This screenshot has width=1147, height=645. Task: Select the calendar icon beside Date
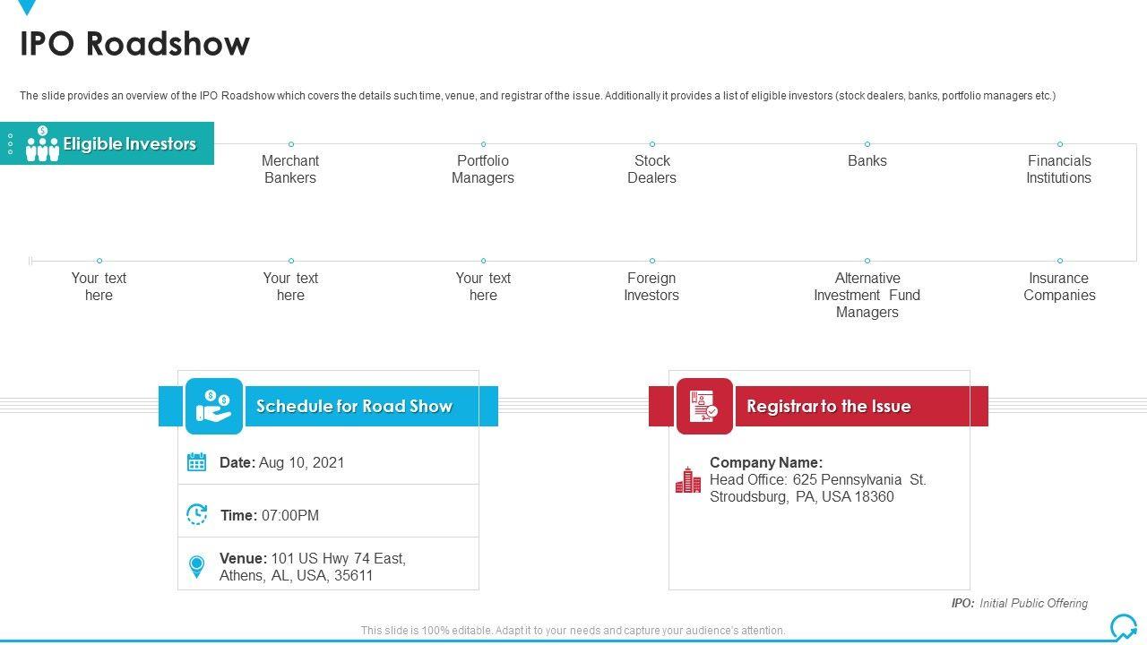tap(196, 462)
